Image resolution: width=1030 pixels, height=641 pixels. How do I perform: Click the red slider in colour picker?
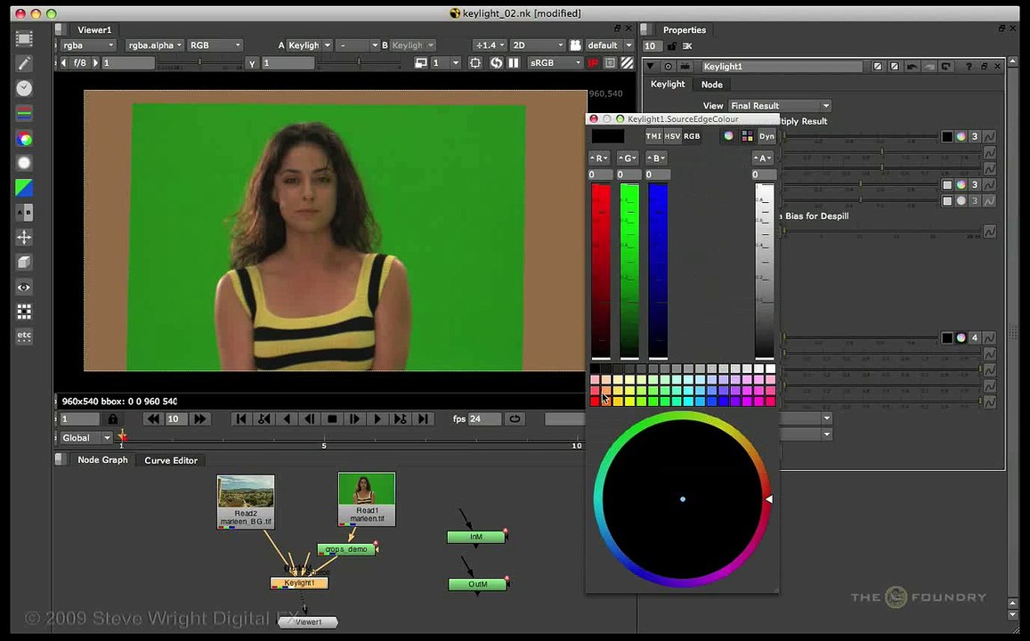(x=600, y=271)
